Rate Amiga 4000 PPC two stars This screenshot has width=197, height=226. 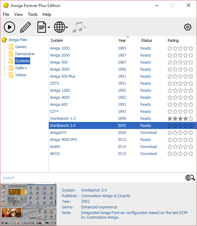pos(175,140)
